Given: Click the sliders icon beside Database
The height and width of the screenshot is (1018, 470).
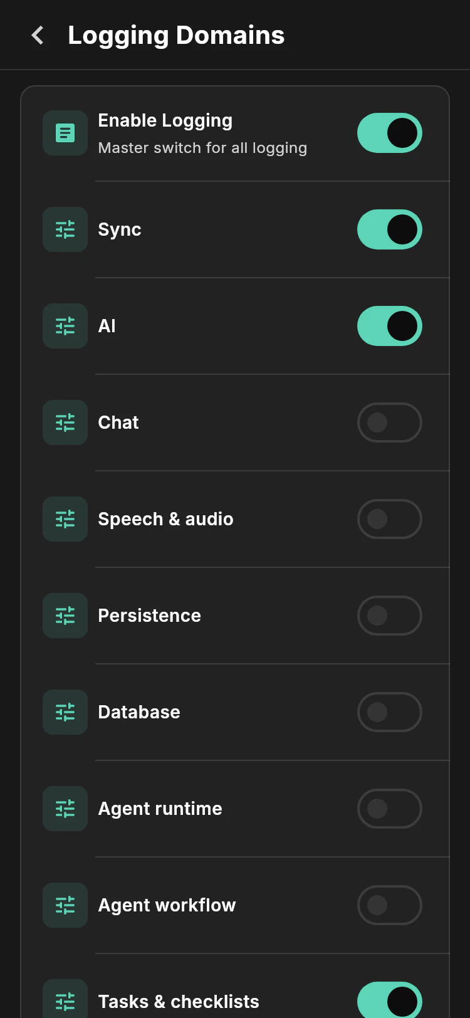Looking at the screenshot, I should pyautogui.click(x=65, y=712).
